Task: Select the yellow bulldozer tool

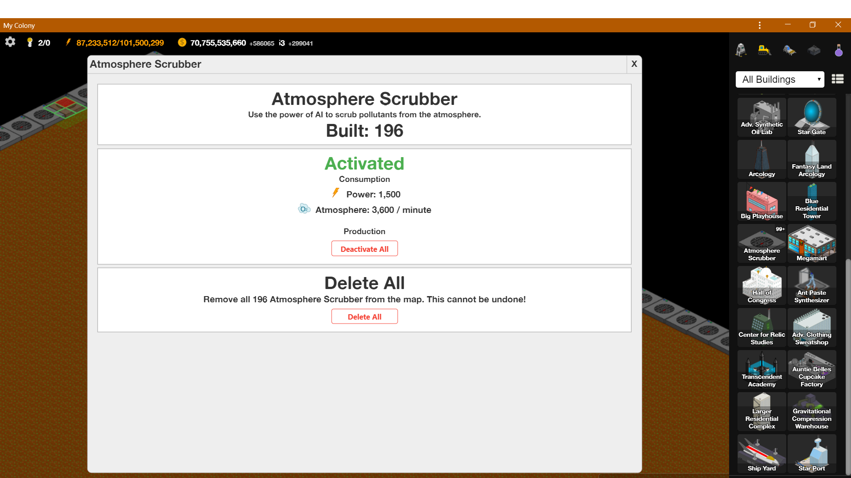Action: tap(765, 50)
